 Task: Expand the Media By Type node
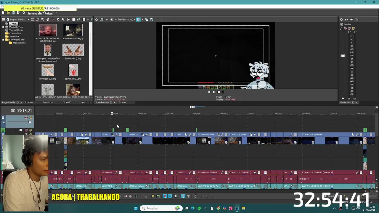coord(3,27)
